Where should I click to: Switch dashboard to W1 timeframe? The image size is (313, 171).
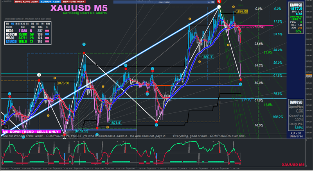43,23
